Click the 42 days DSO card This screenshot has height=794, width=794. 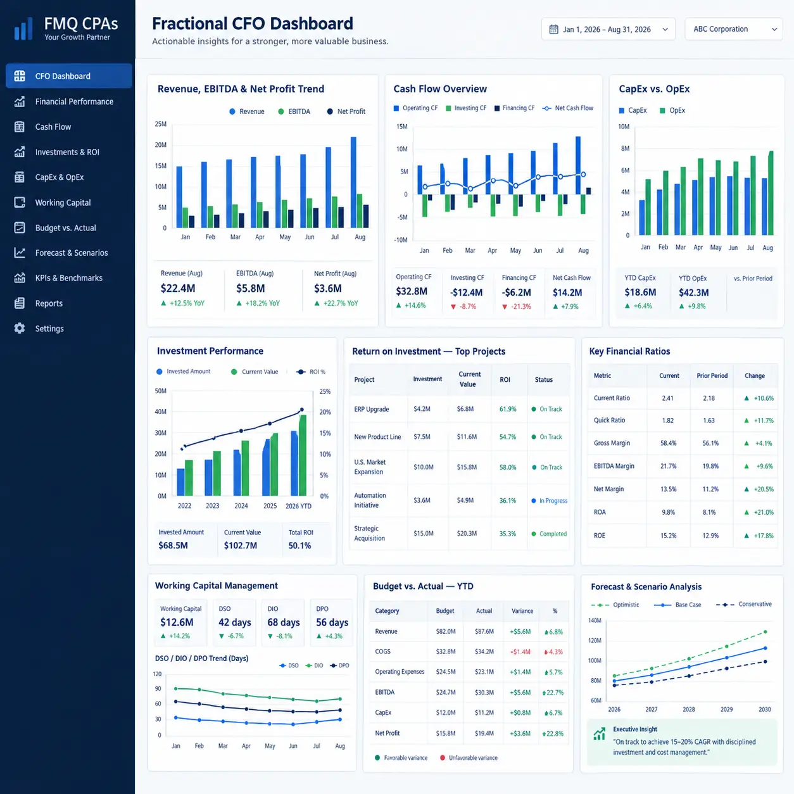tap(236, 622)
